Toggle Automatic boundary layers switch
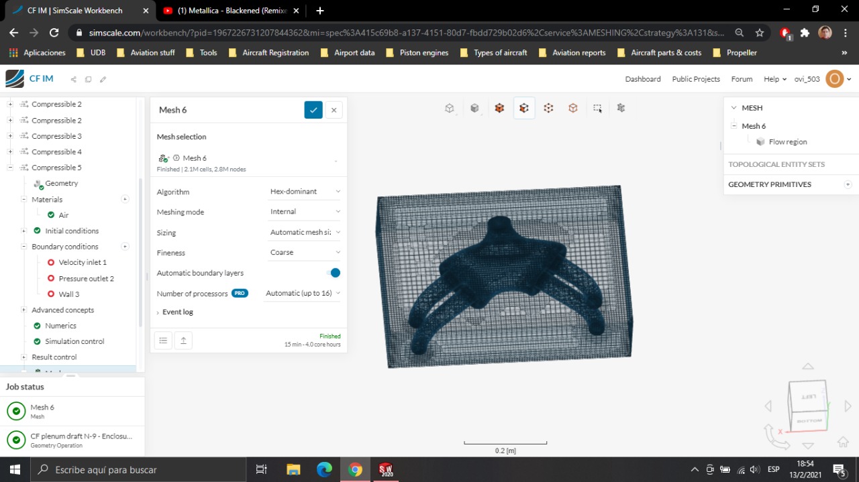This screenshot has width=859, height=482. click(x=334, y=273)
